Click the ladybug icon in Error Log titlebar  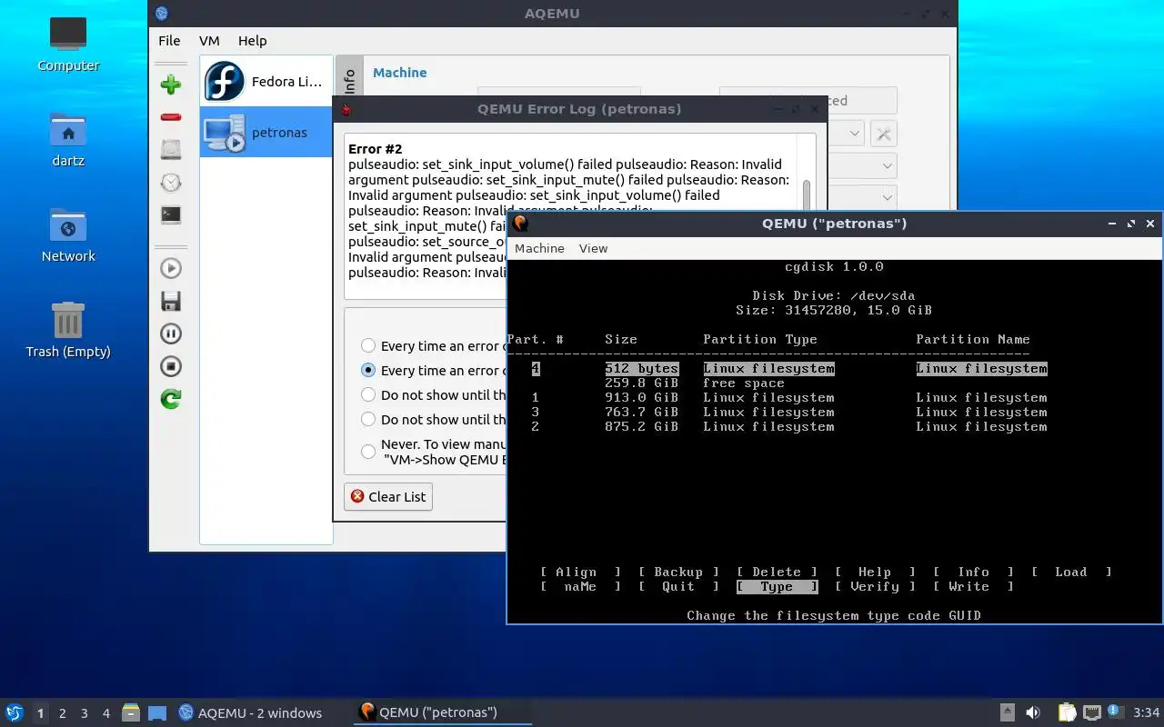pos(346,109)
